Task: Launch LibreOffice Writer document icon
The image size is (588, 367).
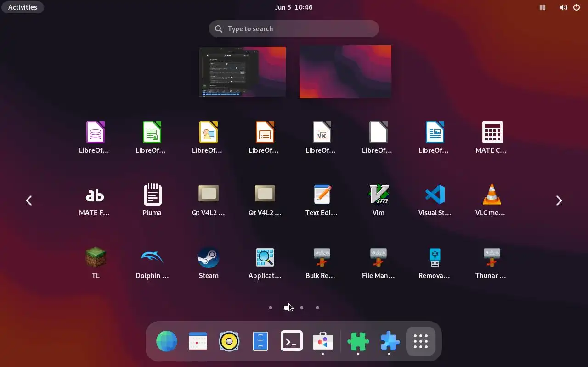Action: pos(435,132)
